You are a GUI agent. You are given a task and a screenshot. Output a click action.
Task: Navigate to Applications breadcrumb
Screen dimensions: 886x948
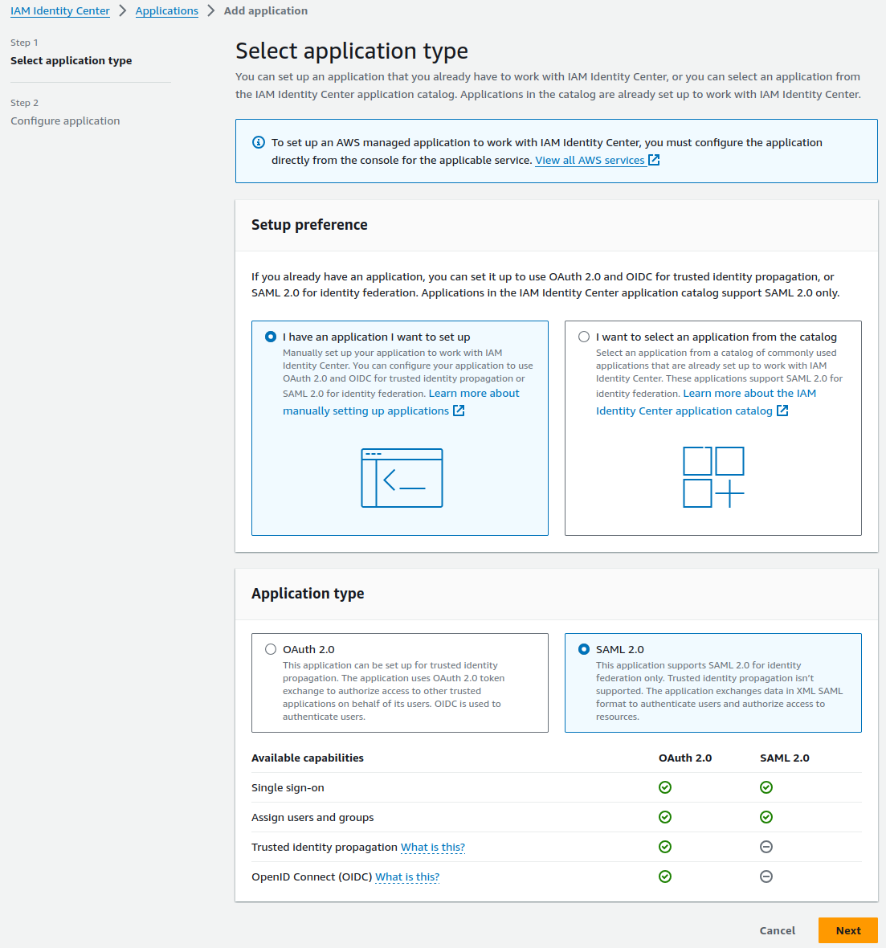point(166,11)
